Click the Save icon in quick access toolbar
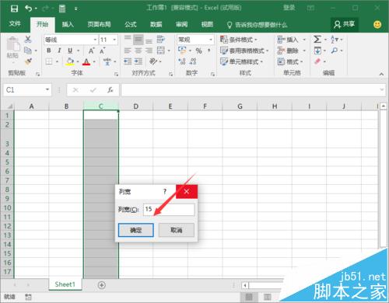389x303 pixels. click(14, 9)
